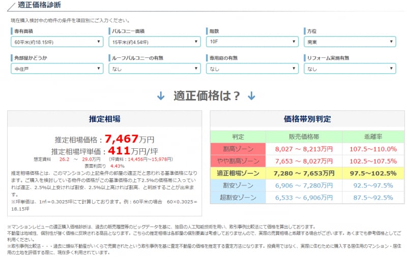
Task: Click the 適正価格診断 section heading
Action: tap(39, 5)
